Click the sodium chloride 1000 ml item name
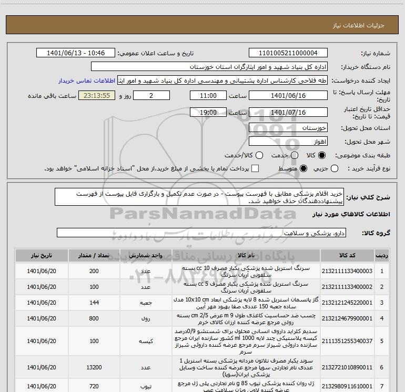405x392 pixels. pyautogui.click(x=246, y=341)
